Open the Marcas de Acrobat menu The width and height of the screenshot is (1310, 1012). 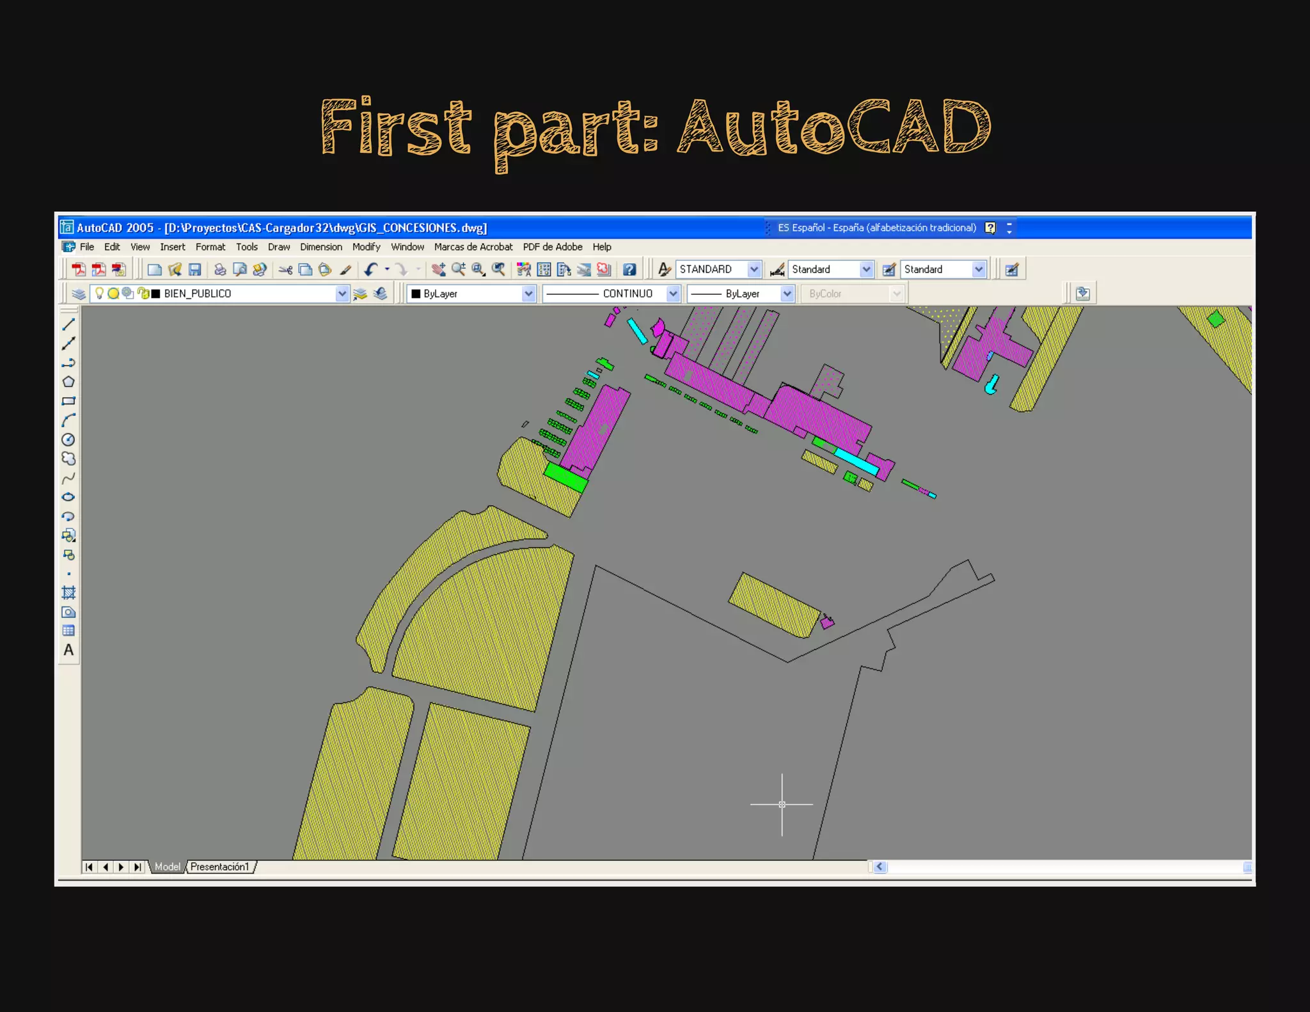473,247
